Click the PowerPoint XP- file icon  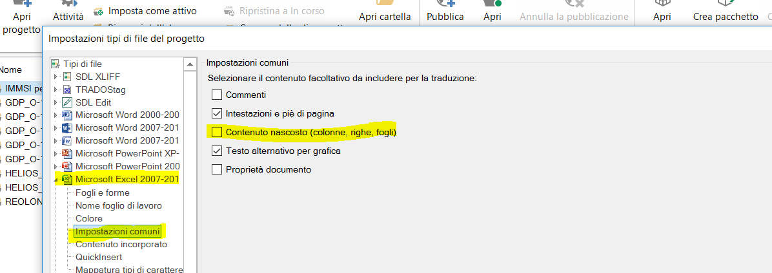pos(67,153)
